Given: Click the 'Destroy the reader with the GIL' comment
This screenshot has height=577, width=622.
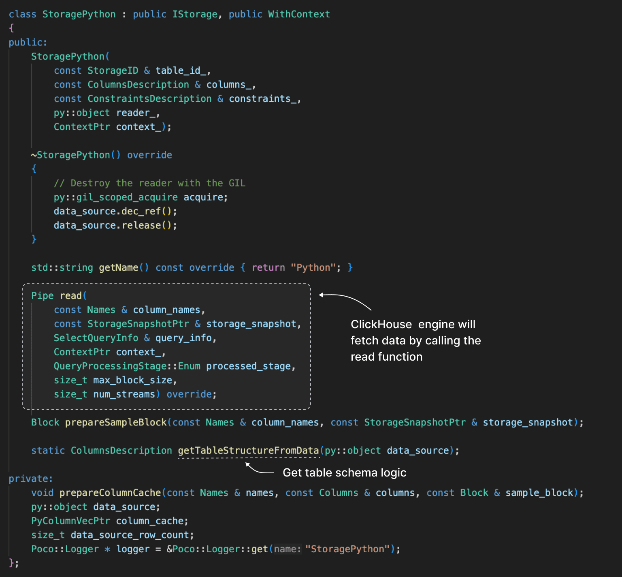Looking at the screenshot, I should (x=149, y=183).
